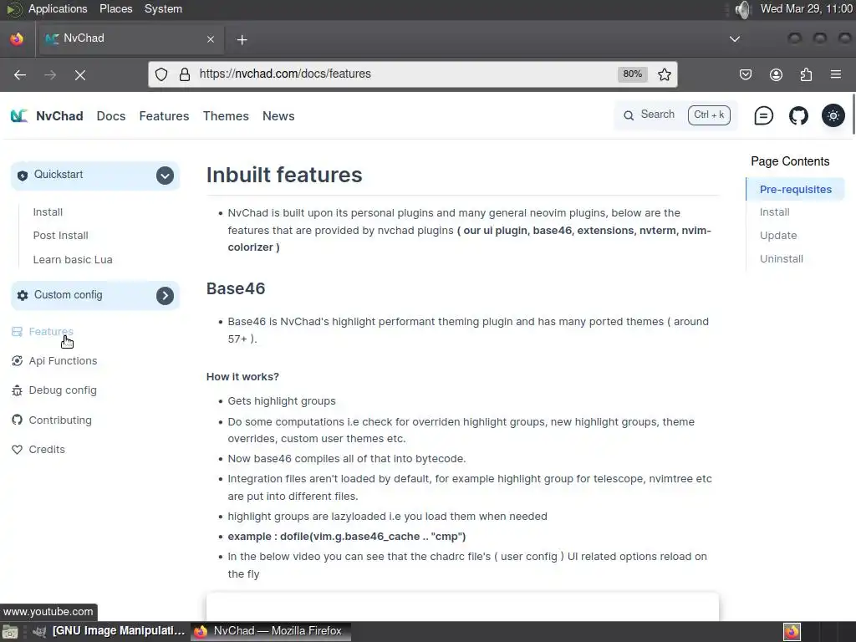Open Learn basic Lua link
This screenshot has width=856, height=642.
[73, 259]
